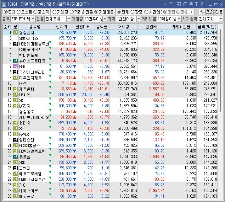Select the 시간외 radio button
Viewport: 225px width, 202px height.
click(146, 12)
